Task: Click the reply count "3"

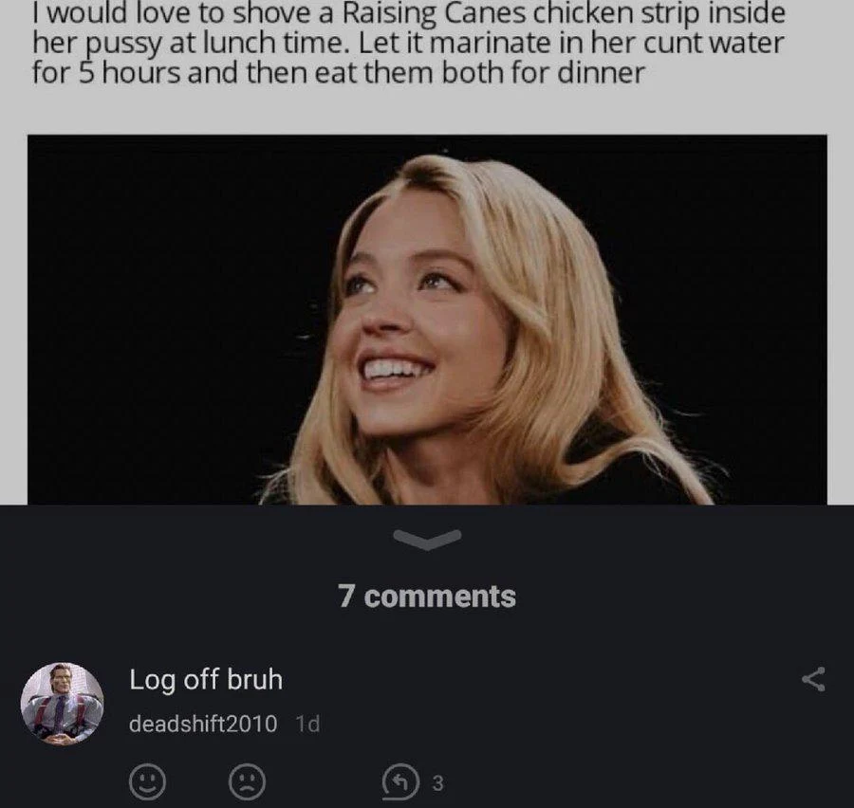Action: click(x=436, y=783)
